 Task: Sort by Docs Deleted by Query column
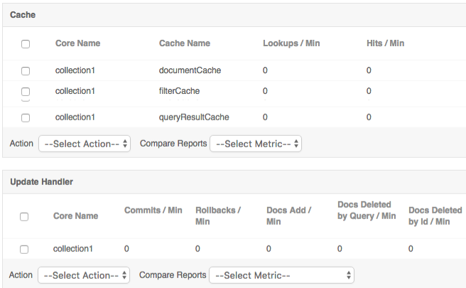(x=367, y=210)
